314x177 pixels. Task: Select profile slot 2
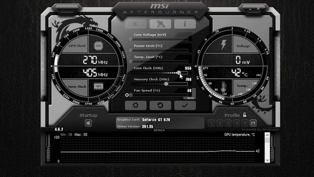click(x=220, y=123)
